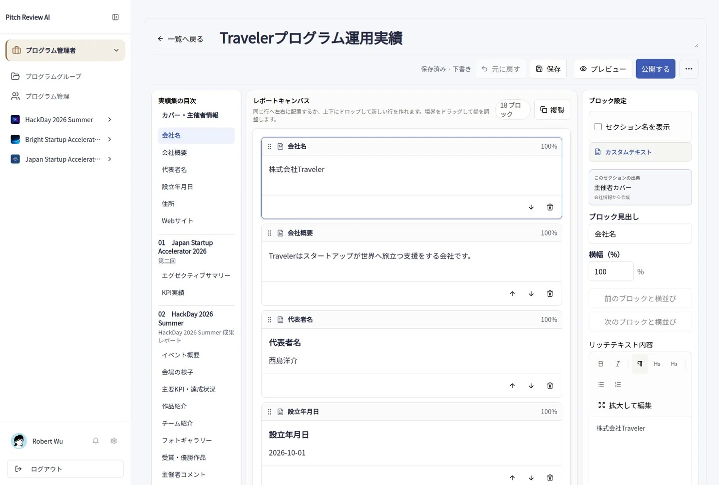This screenshot has height=485, width=719.
Task: Click drag handle of 代表者名 block
Action: click(270, 320)
